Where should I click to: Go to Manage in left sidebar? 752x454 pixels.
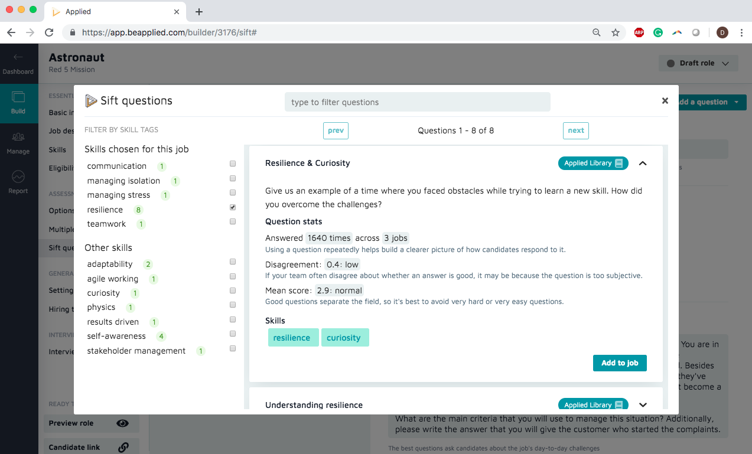(18, 143)
